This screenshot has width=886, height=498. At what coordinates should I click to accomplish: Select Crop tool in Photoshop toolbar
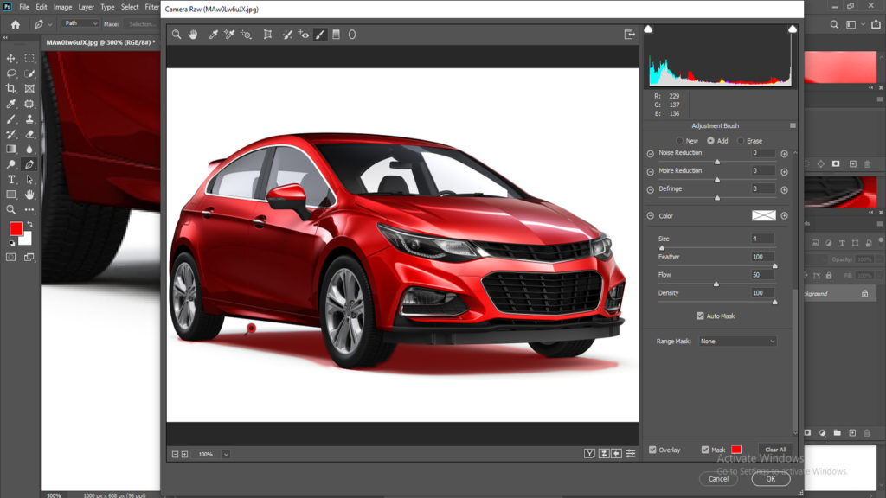click(x=10, y=89)
